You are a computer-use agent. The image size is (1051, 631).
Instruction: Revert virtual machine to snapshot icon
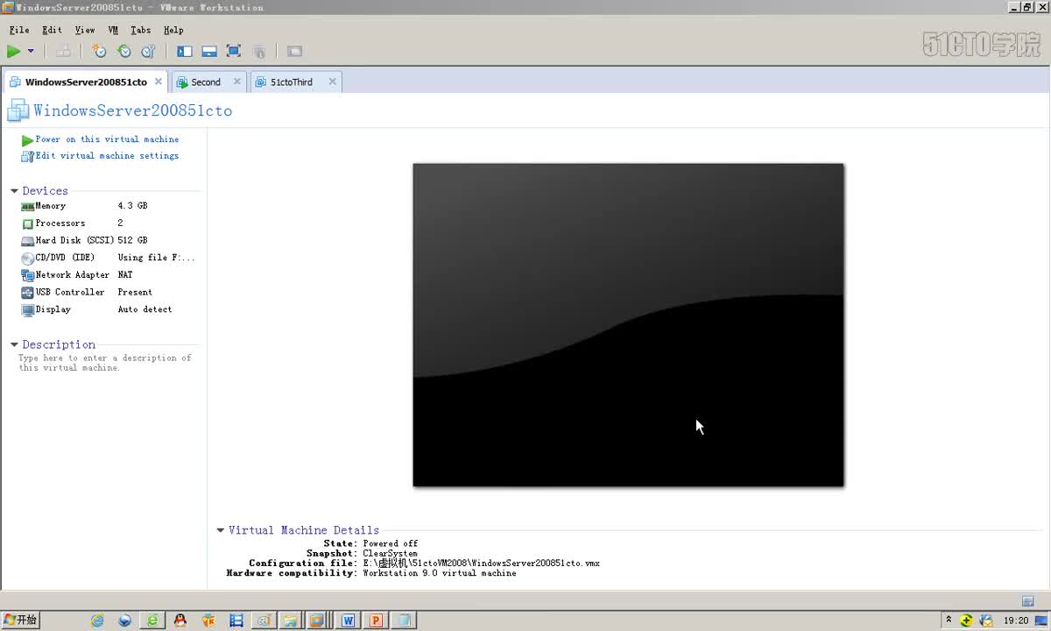[x=123, y=52]
